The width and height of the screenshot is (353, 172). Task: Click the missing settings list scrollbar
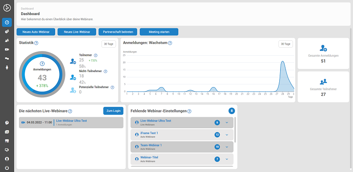click(235, 130)
